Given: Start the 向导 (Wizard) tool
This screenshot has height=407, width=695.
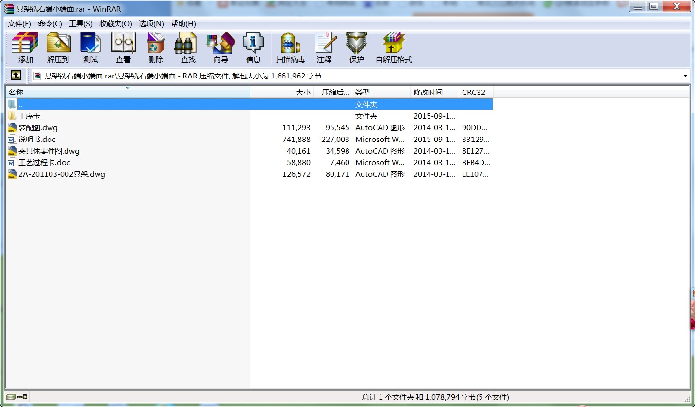Looking at the screenshot, I should [x=221, y=47].
